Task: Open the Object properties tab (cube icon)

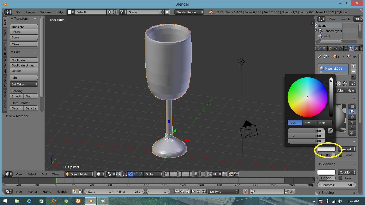Action: pyautogui.click(x=330, y=48)
